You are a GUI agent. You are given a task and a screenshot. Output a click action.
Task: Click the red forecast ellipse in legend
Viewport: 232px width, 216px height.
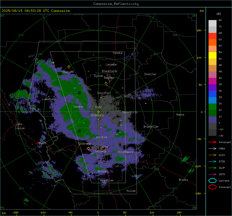tap(212, 187)
